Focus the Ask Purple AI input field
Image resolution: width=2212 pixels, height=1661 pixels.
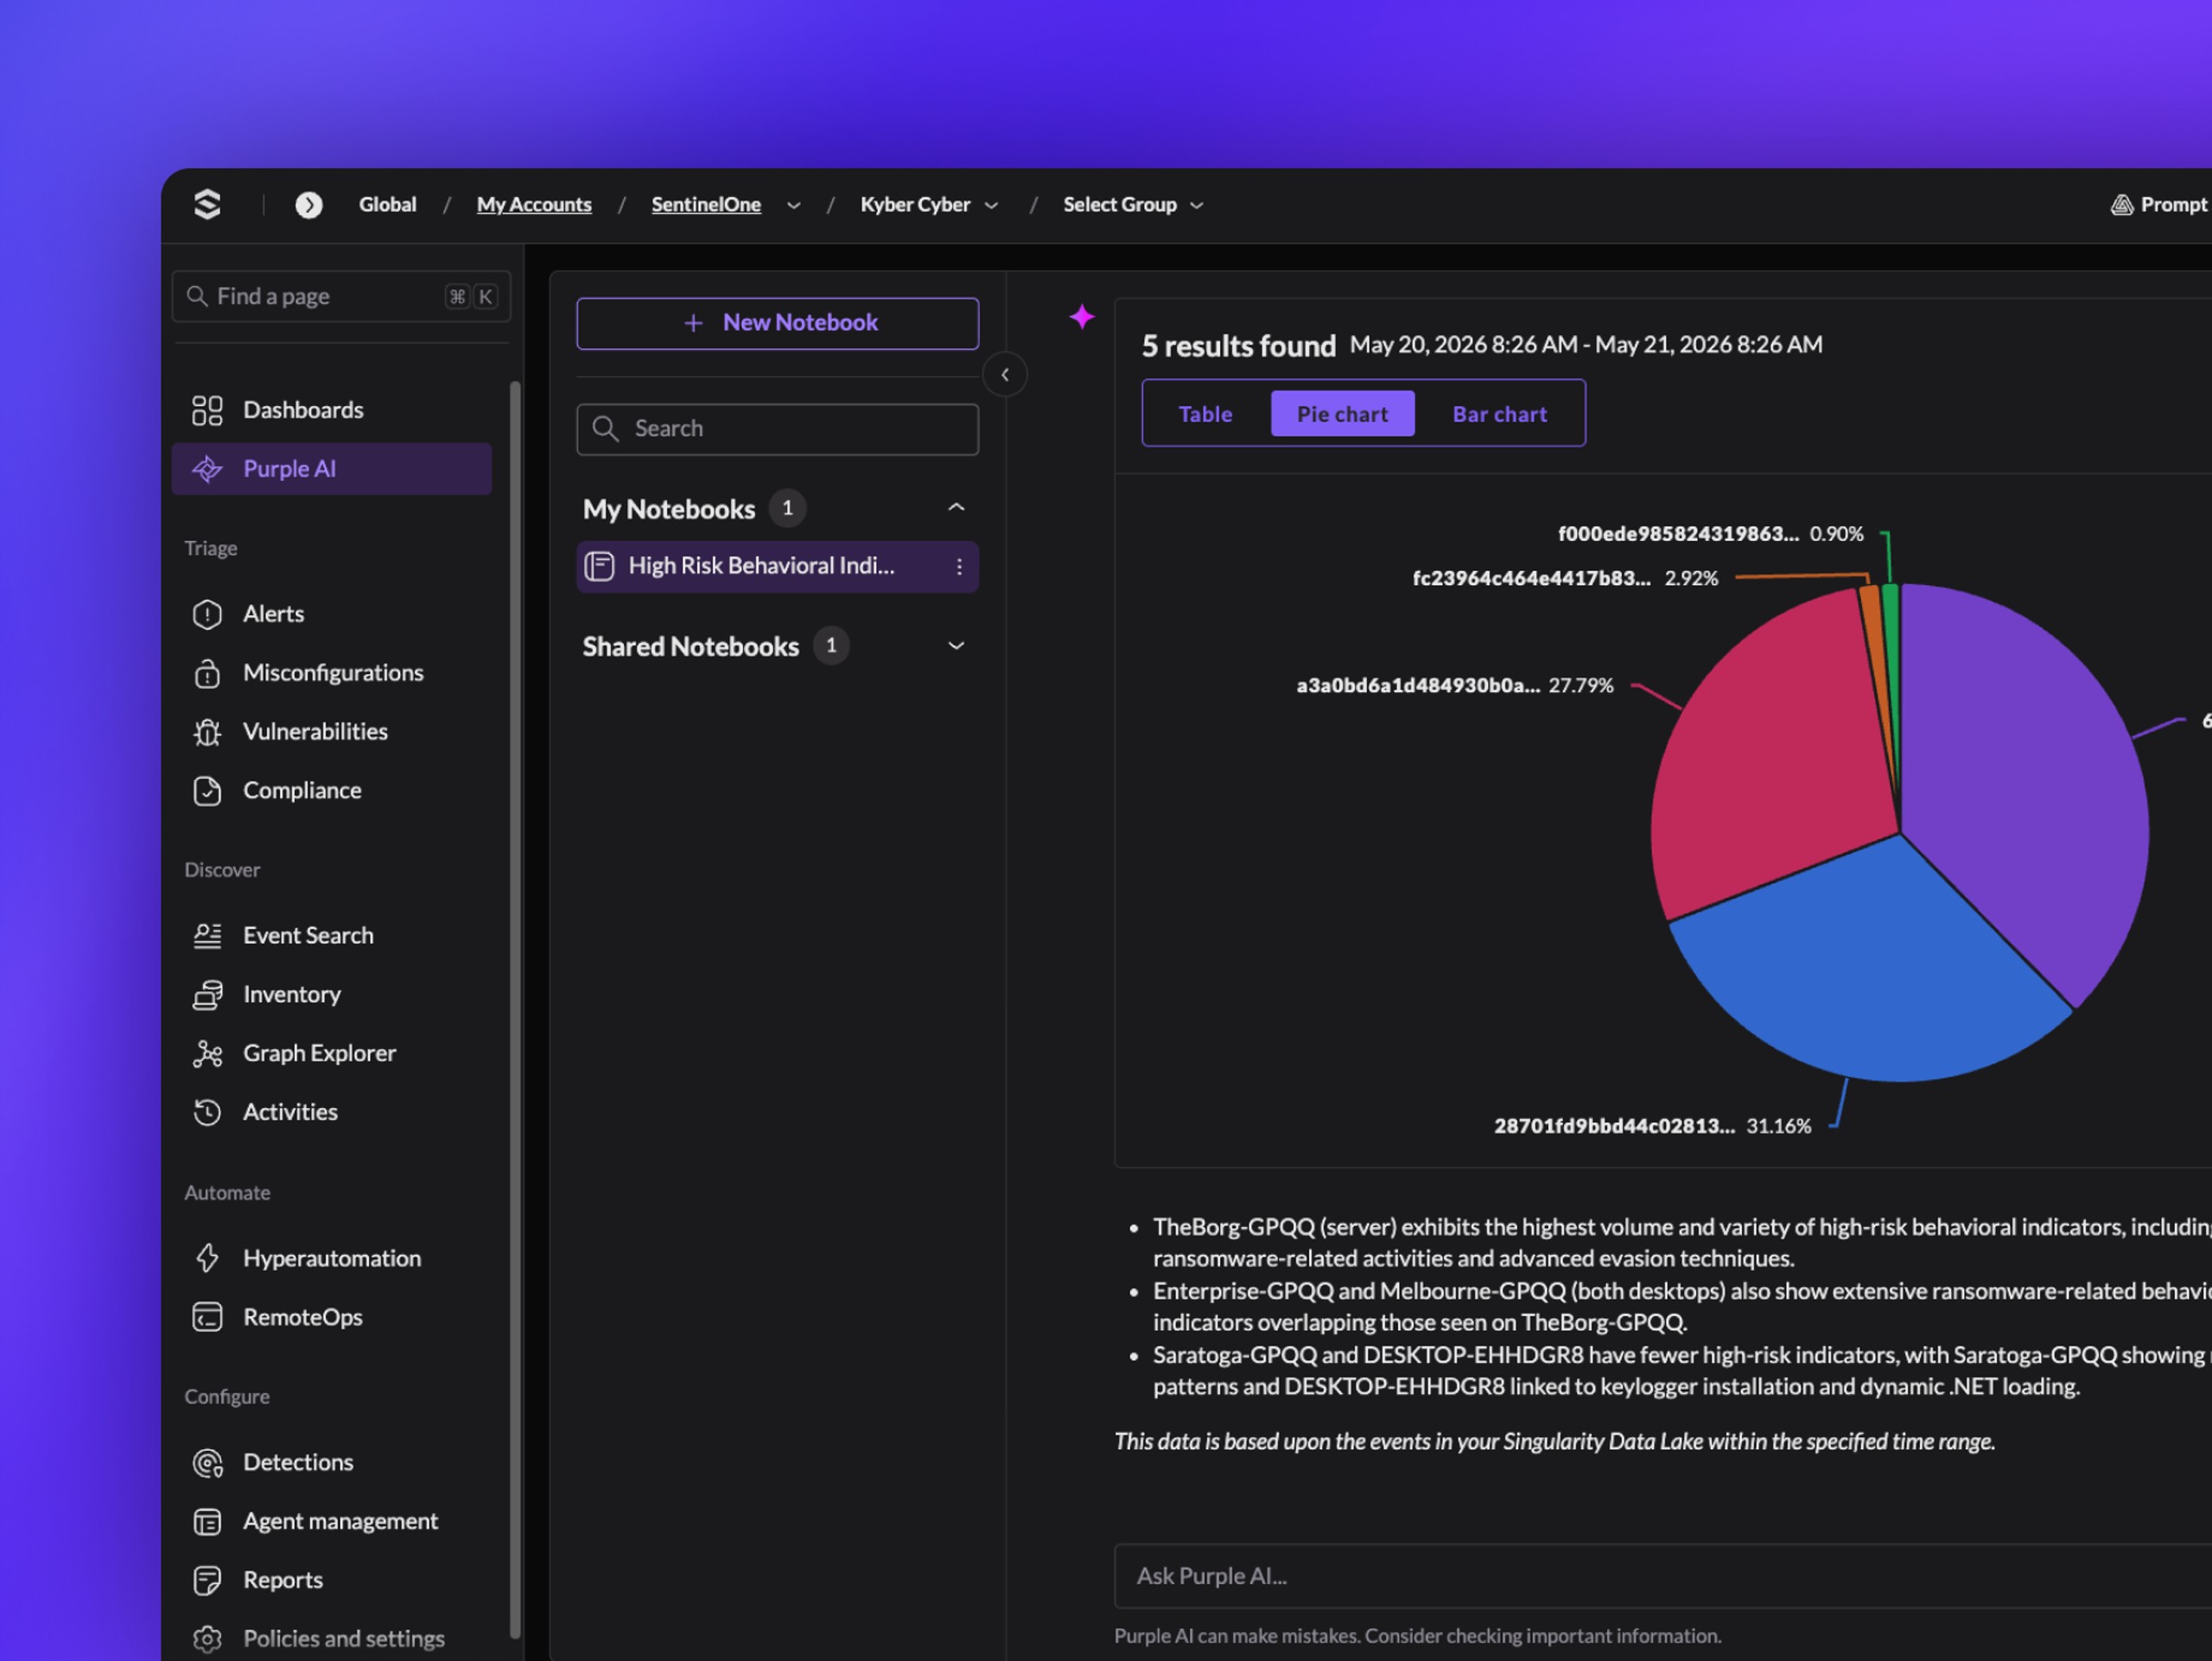(x=1660, y=1576)
